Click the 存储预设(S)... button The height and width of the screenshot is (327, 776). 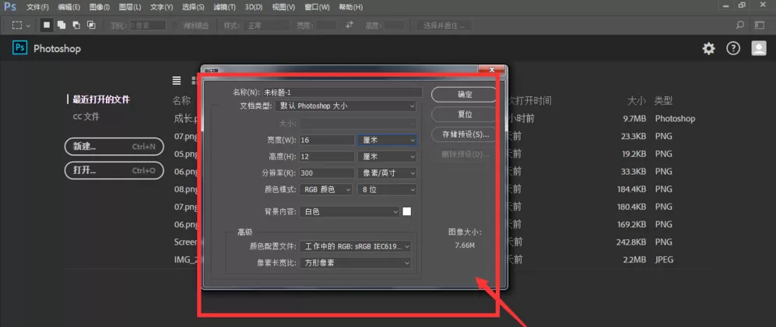click(x=464, y=134)
